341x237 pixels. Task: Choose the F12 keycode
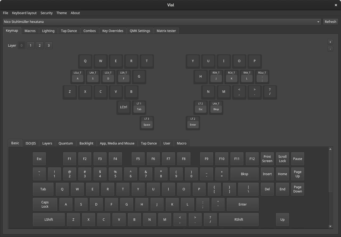[x=252, y=159]
